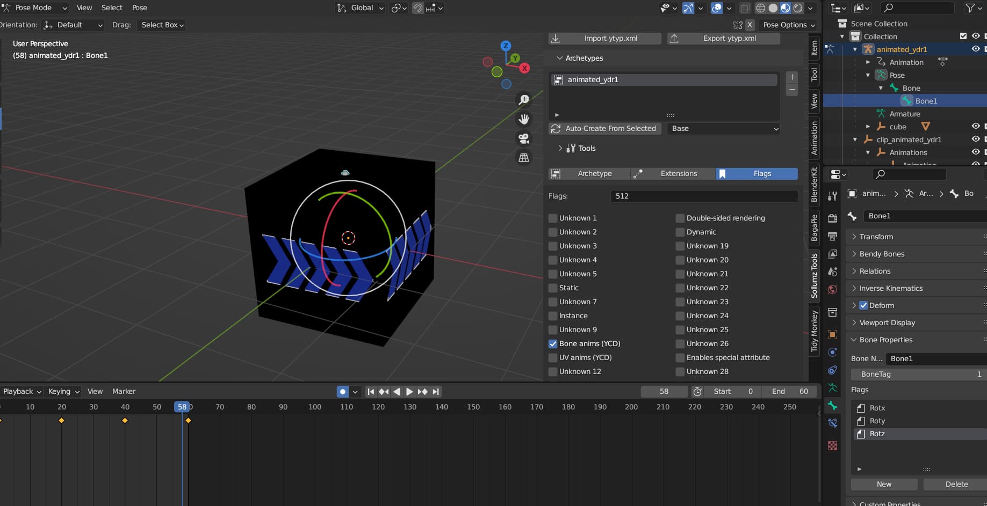
Task: Click the viewport zoom magnifier icon
Action: pos(524,100)
